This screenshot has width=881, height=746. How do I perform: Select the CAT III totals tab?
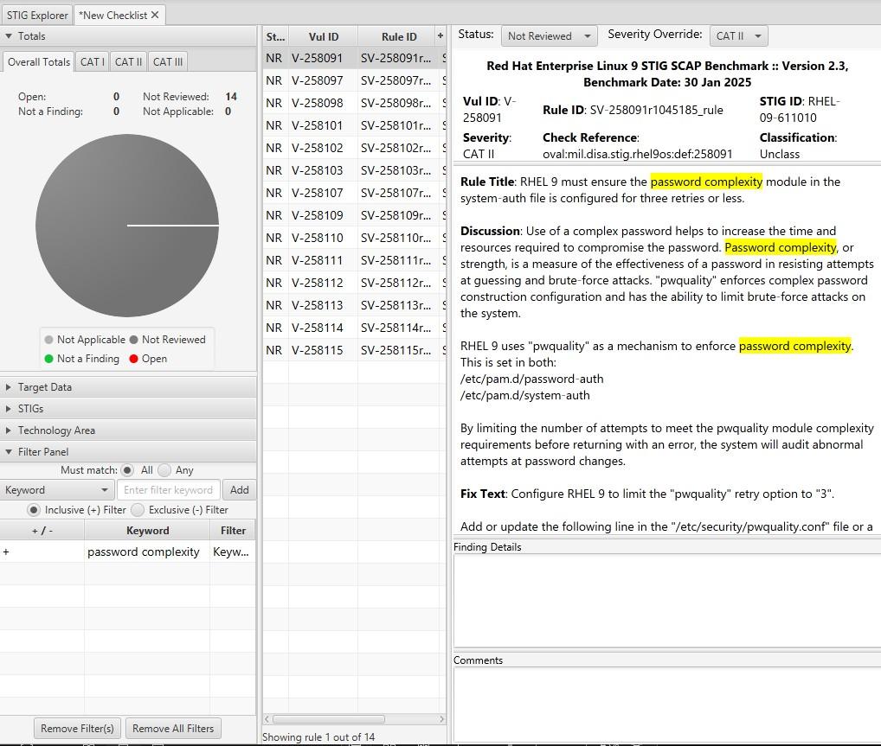(x=167, y=61)
